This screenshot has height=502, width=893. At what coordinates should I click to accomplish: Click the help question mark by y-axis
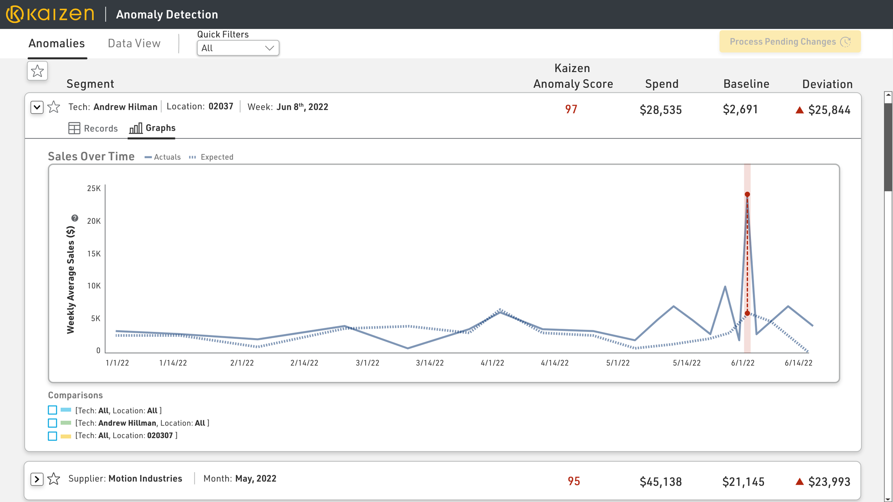pos(75,218)
